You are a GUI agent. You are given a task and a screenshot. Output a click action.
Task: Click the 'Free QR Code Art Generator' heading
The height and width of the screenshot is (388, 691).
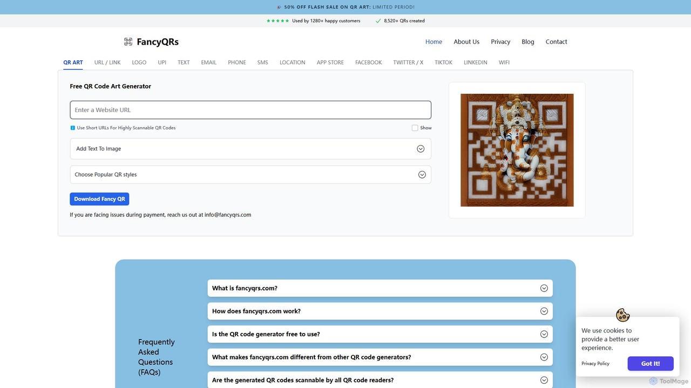point(110,86)
